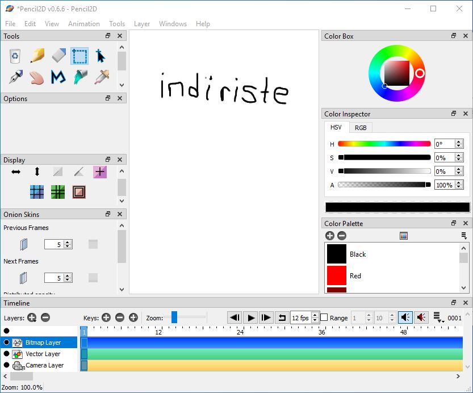This screenshot has width=473, height=393.
Task: Select the Hand tool
Action: 37,77
